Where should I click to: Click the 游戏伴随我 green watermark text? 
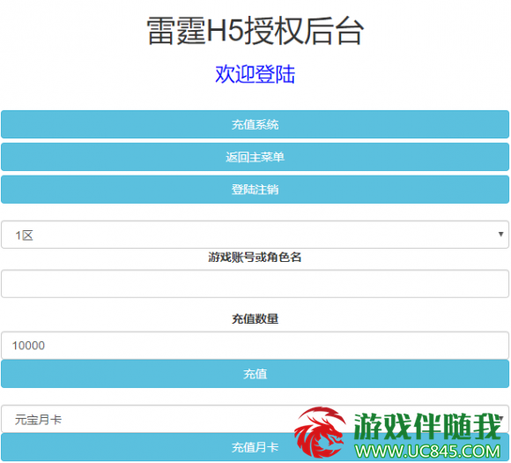pos(427,426)
